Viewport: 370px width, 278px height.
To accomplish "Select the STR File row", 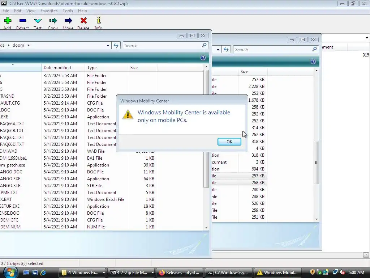I will [78, 186].
